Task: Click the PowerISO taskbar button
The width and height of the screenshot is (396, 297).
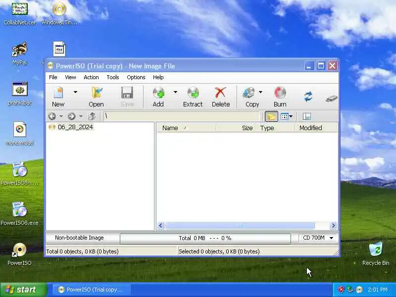Action: [92, 290]
